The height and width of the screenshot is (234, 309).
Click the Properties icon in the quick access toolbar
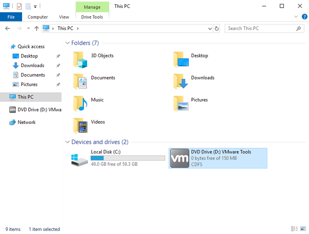(19, 6)
